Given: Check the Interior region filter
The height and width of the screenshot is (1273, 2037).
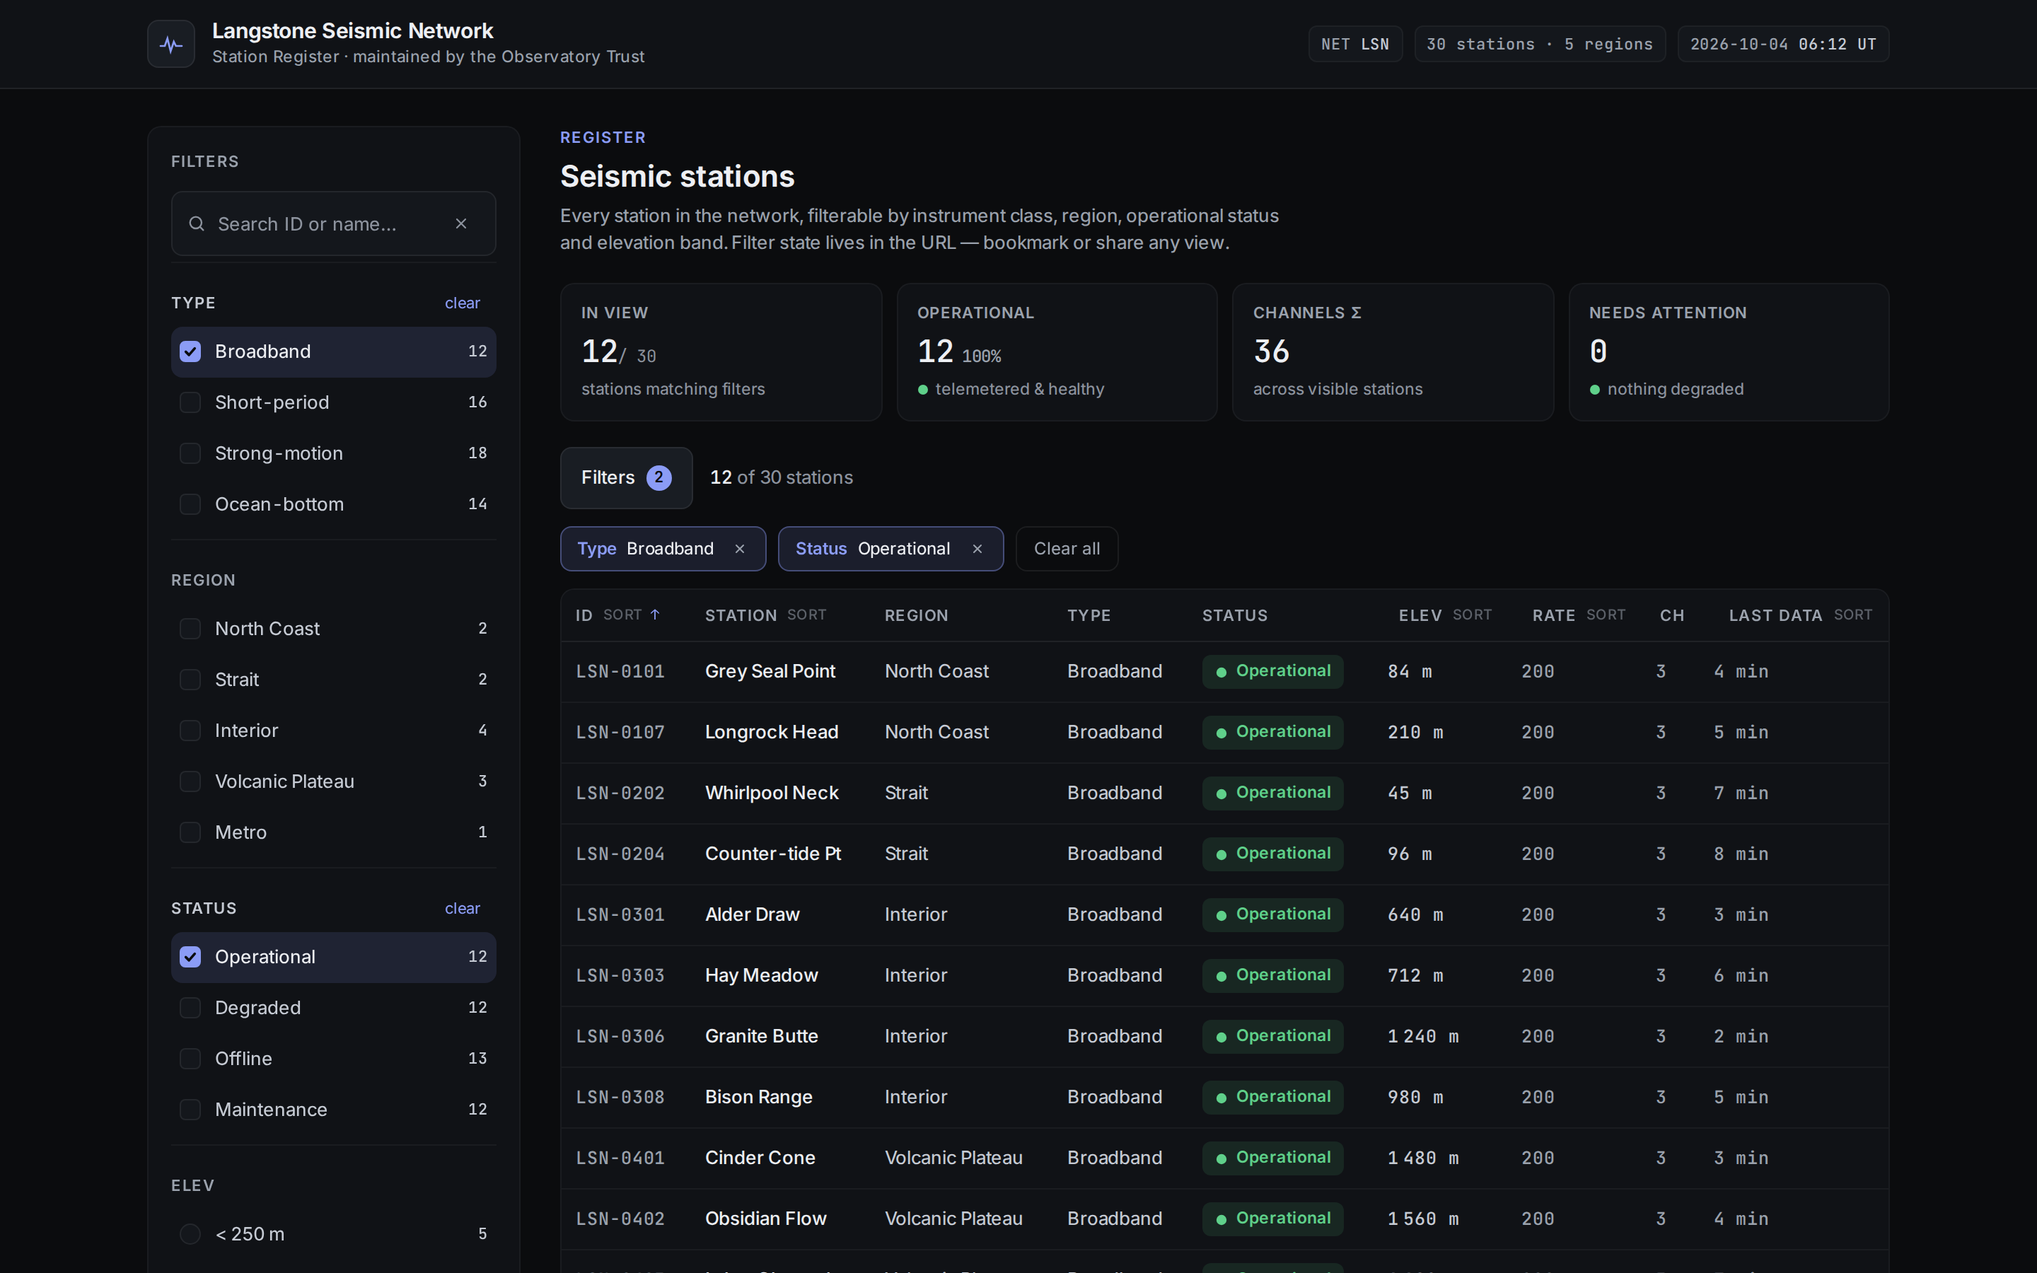Looking at the screenshot, I should pyautogui.click(x=190, y=731).
